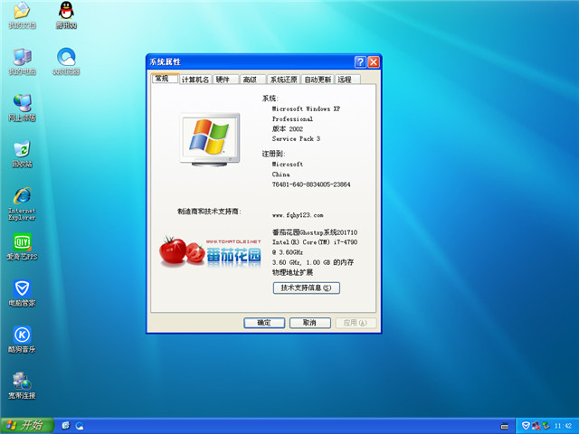Click the help question mark button in dialog title

click(360, 62)
